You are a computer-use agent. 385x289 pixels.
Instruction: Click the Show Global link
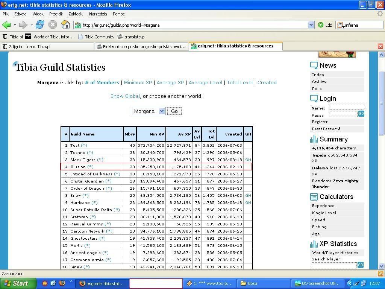pyautogui.click(x=125, y=96)
